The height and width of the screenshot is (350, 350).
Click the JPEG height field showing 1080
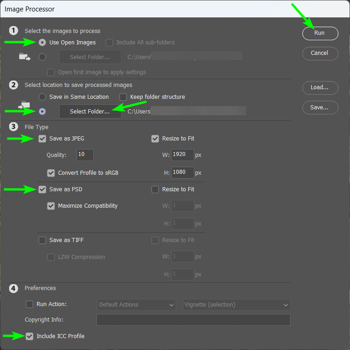(183, 172)
